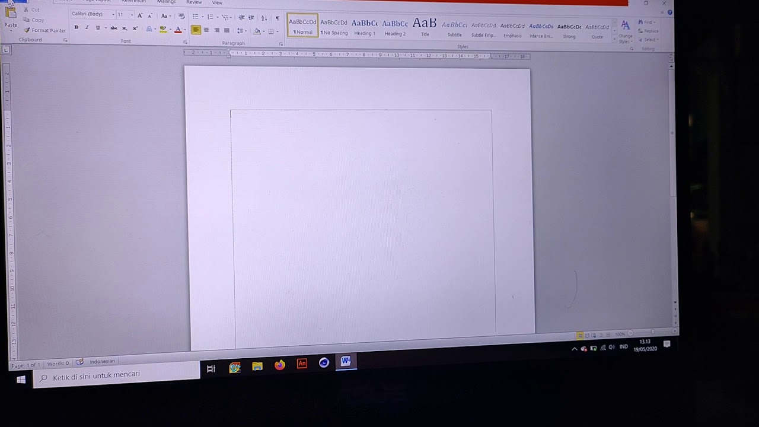Toggle bold formatting

coord(76,28)
